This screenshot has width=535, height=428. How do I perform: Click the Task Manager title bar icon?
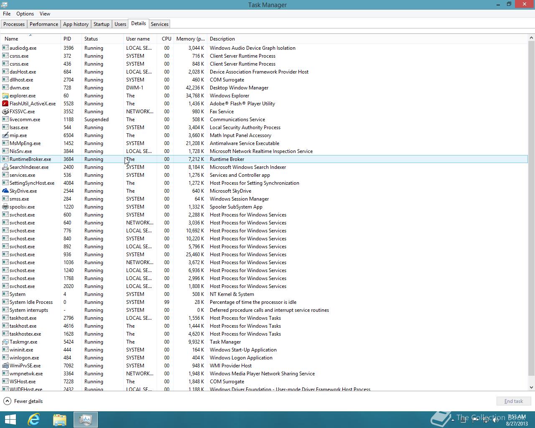click(4, 5)
